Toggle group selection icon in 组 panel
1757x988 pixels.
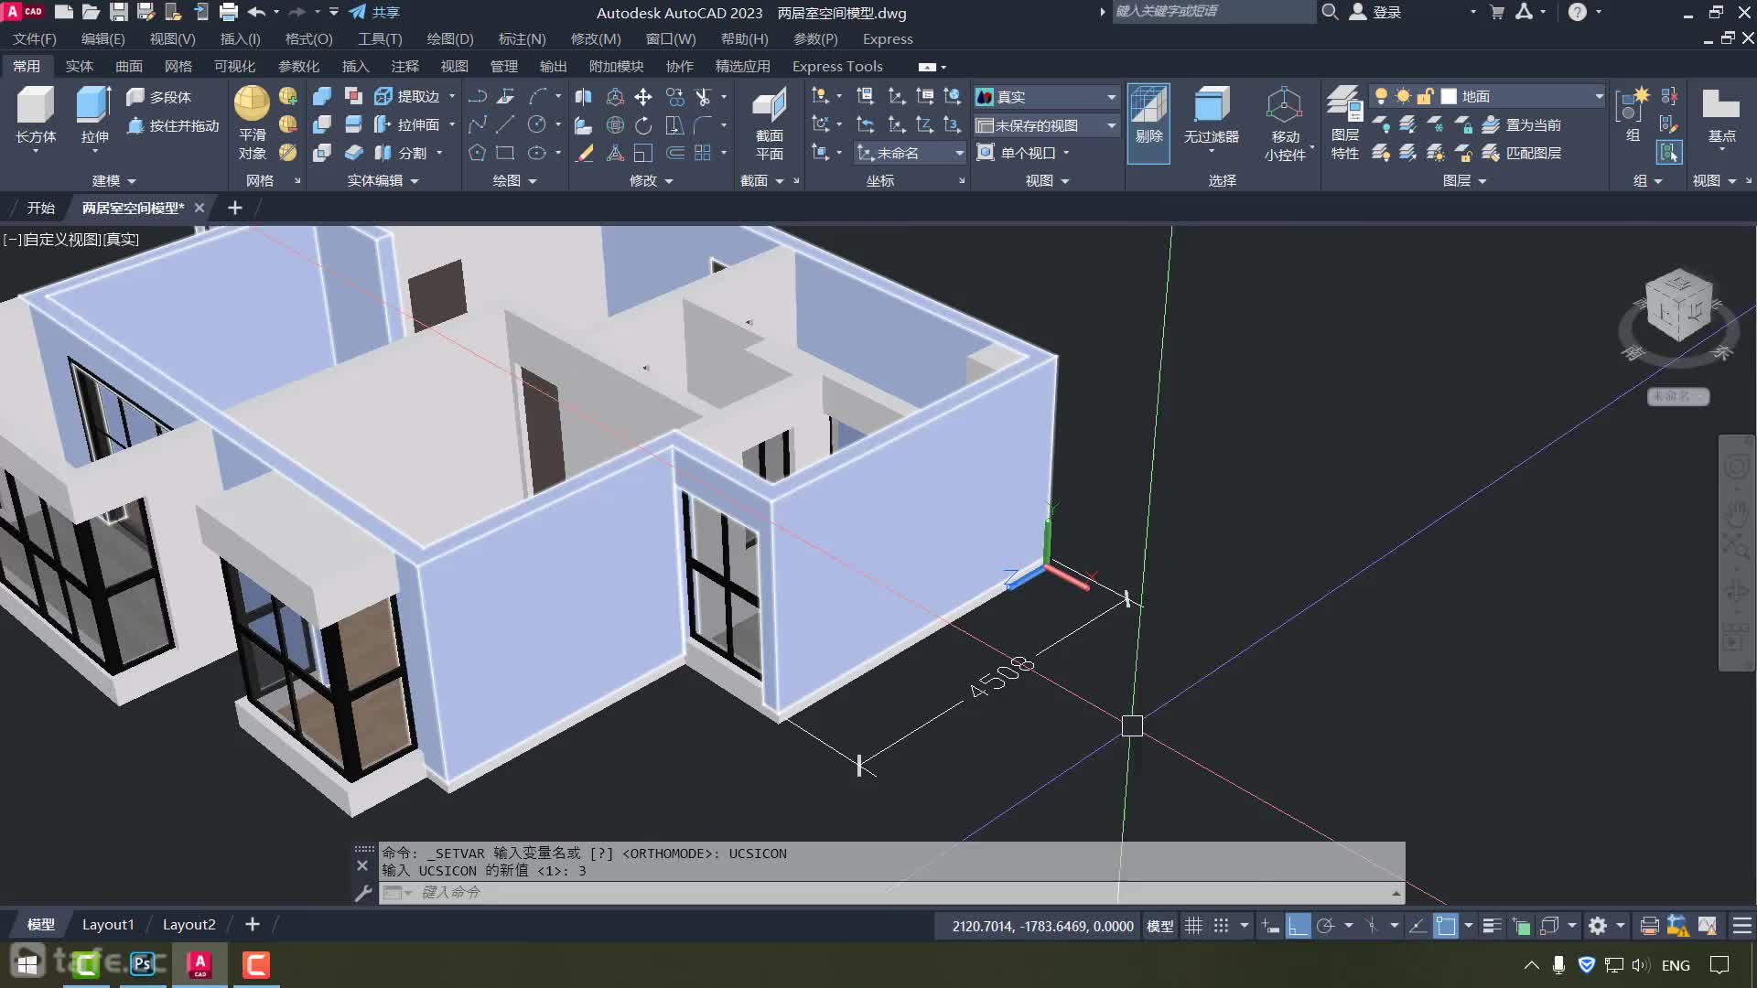tap(1669, 153)
